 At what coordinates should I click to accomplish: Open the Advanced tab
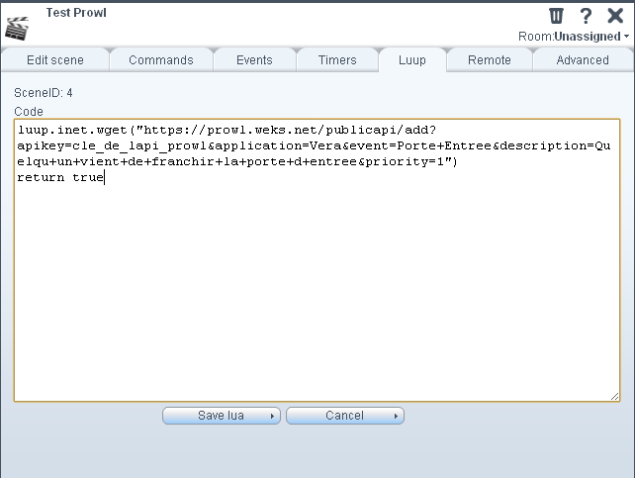tap(583, 60)
